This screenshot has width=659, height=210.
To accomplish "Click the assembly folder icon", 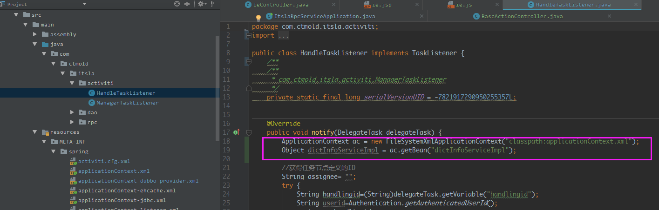I will pos(45,34).
